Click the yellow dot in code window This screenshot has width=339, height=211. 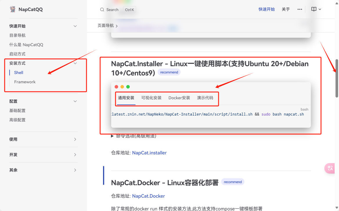pyautogui.click(x=122, y=87)
